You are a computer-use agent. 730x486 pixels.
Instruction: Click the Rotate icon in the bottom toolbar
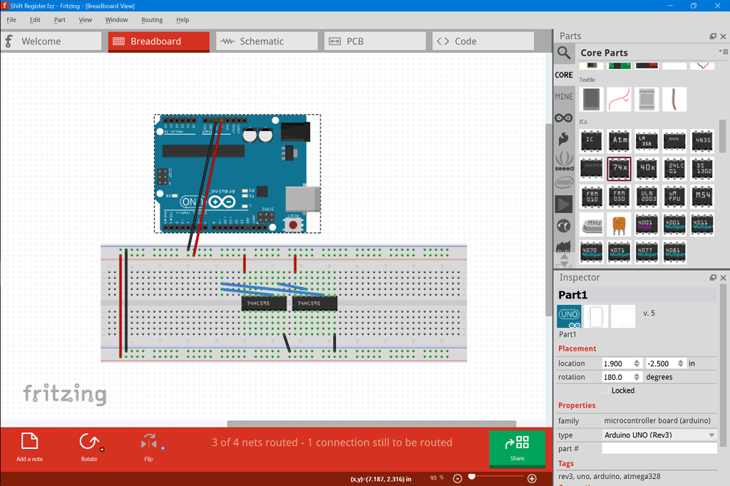88,442
